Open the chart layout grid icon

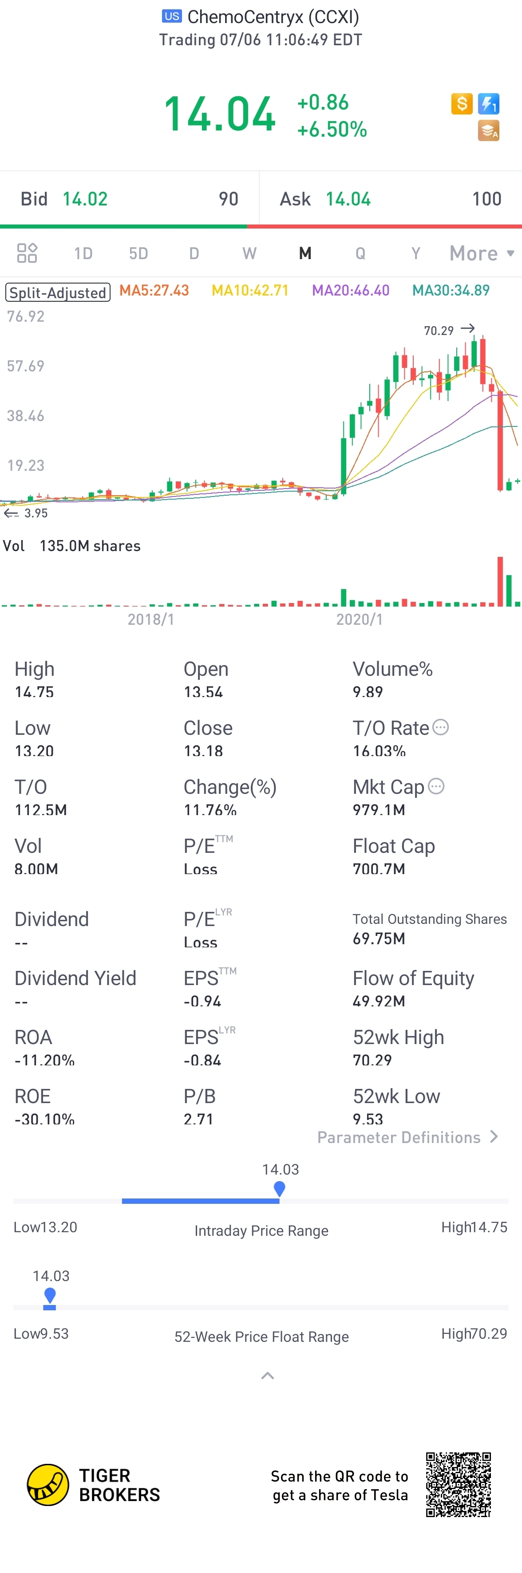[x=27, y=253]
